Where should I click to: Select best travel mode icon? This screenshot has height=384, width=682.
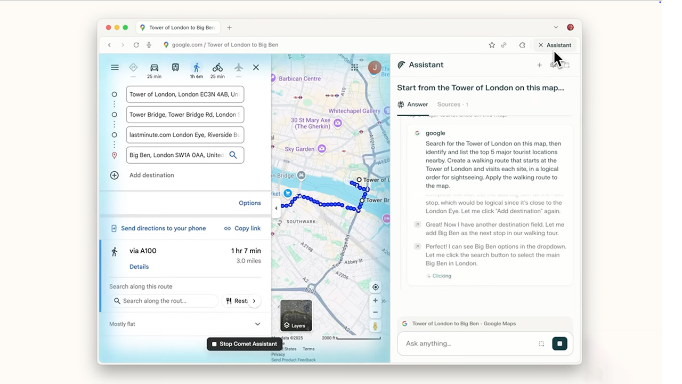(x=133, y=67)
